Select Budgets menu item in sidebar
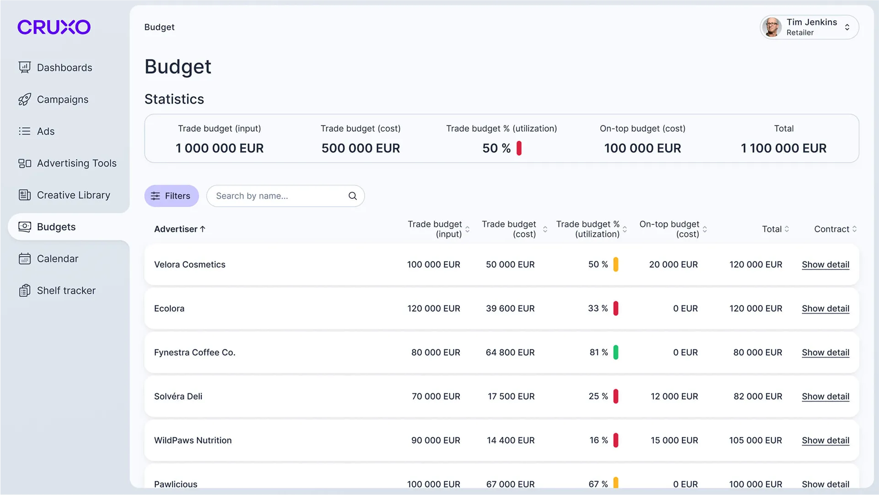This screenshot has width=879, height=495. 56,227
